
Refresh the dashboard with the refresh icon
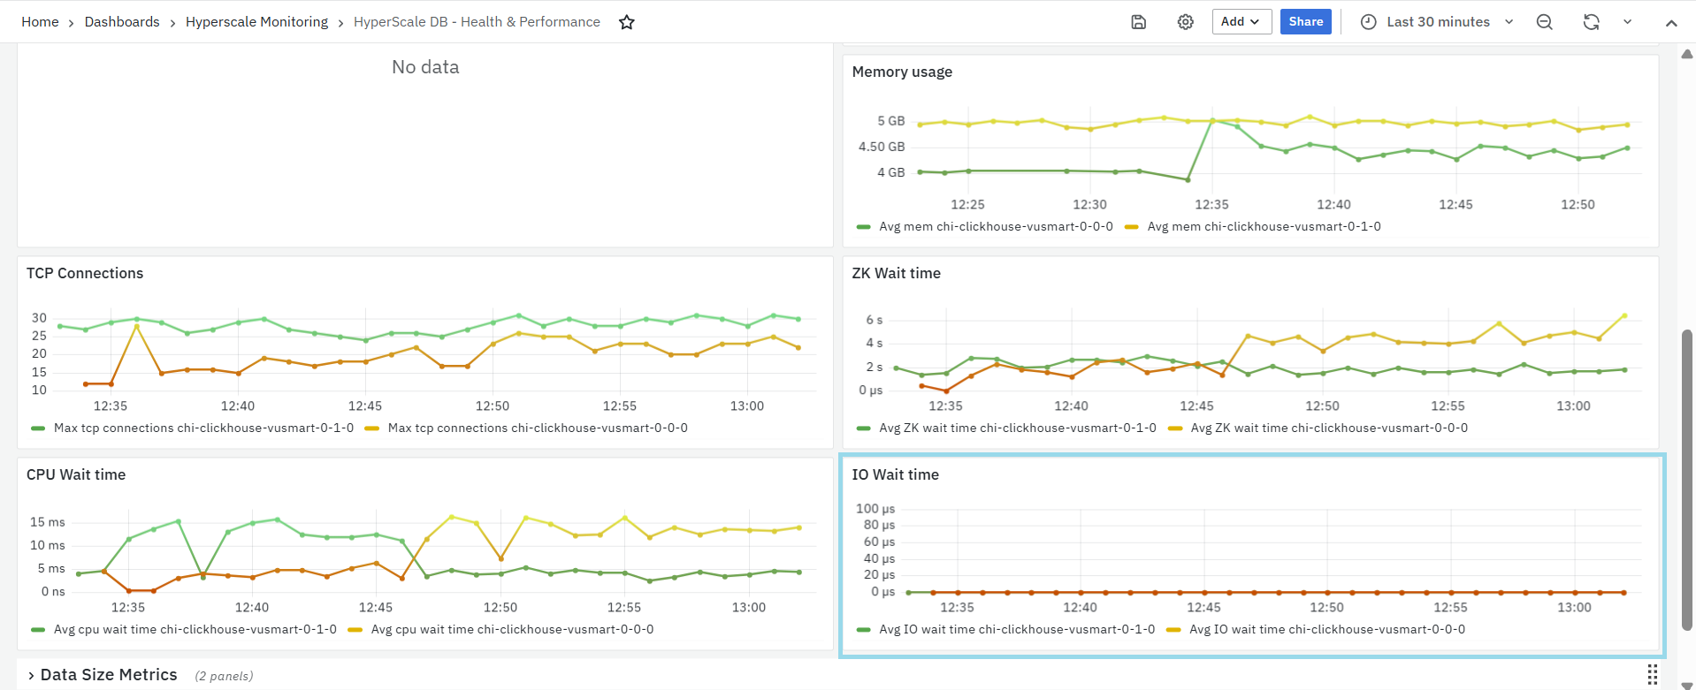click(x=1591, y=22)
